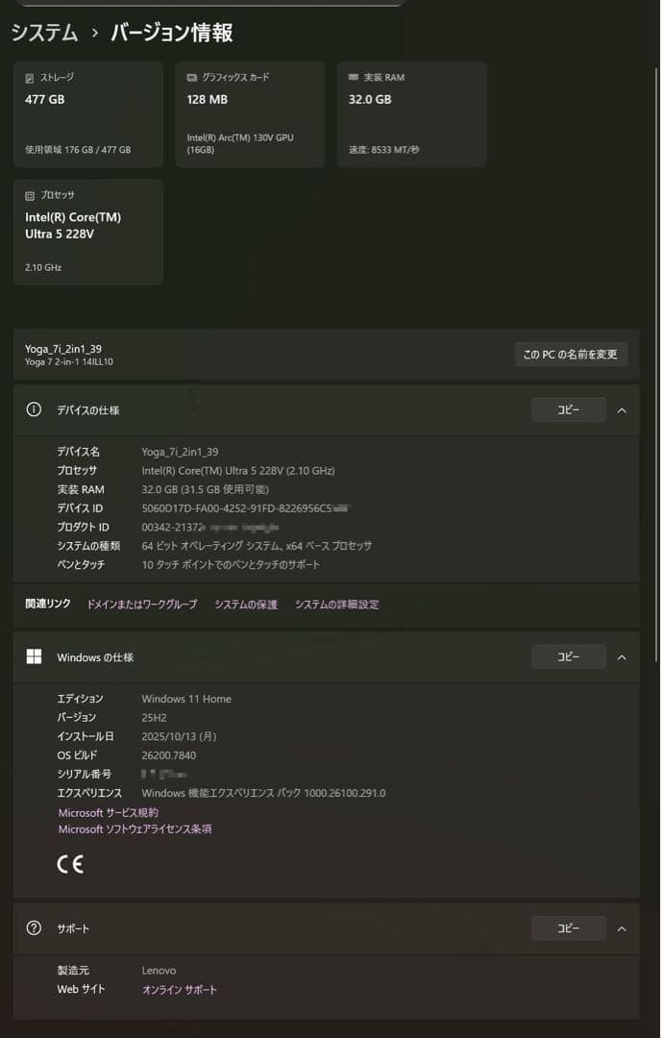Collapse the Windows の仕様 section chevron

(x=623, y=656)
